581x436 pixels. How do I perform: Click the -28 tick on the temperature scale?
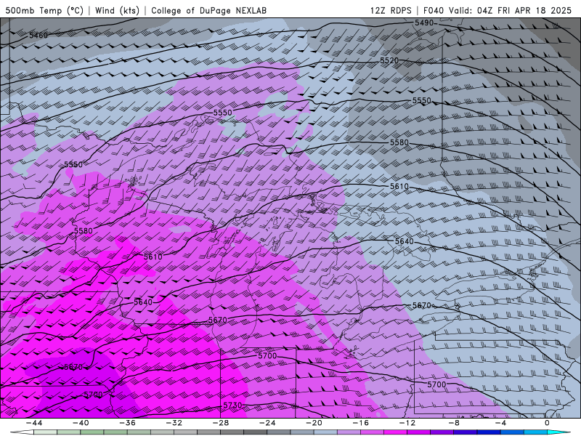coord(221,423)
